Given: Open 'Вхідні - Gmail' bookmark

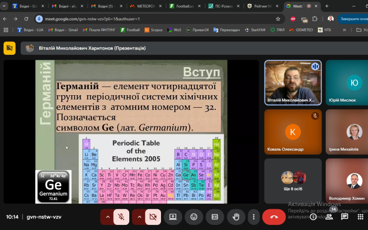Looking at the screenshot, I should coord(63,30).
